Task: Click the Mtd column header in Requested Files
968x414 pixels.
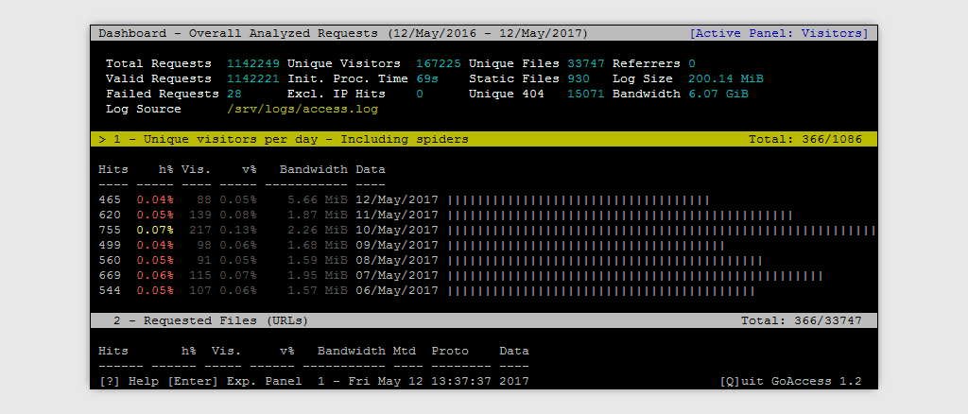Action: [x=405, y=351]
